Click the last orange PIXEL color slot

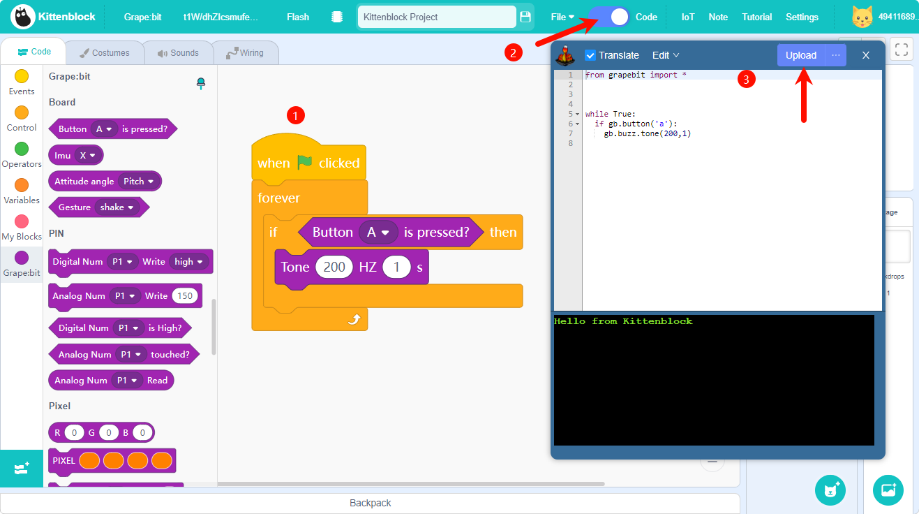[x=162, y=461]
